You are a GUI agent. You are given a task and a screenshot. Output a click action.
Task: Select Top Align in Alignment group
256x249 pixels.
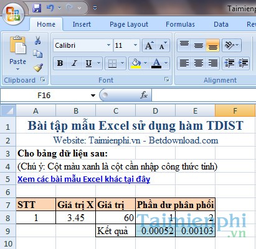point(184,45)
